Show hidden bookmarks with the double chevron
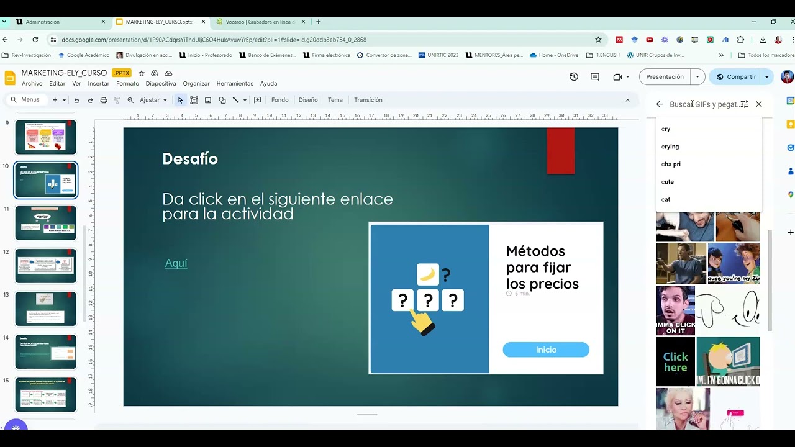 coord(721,55)
